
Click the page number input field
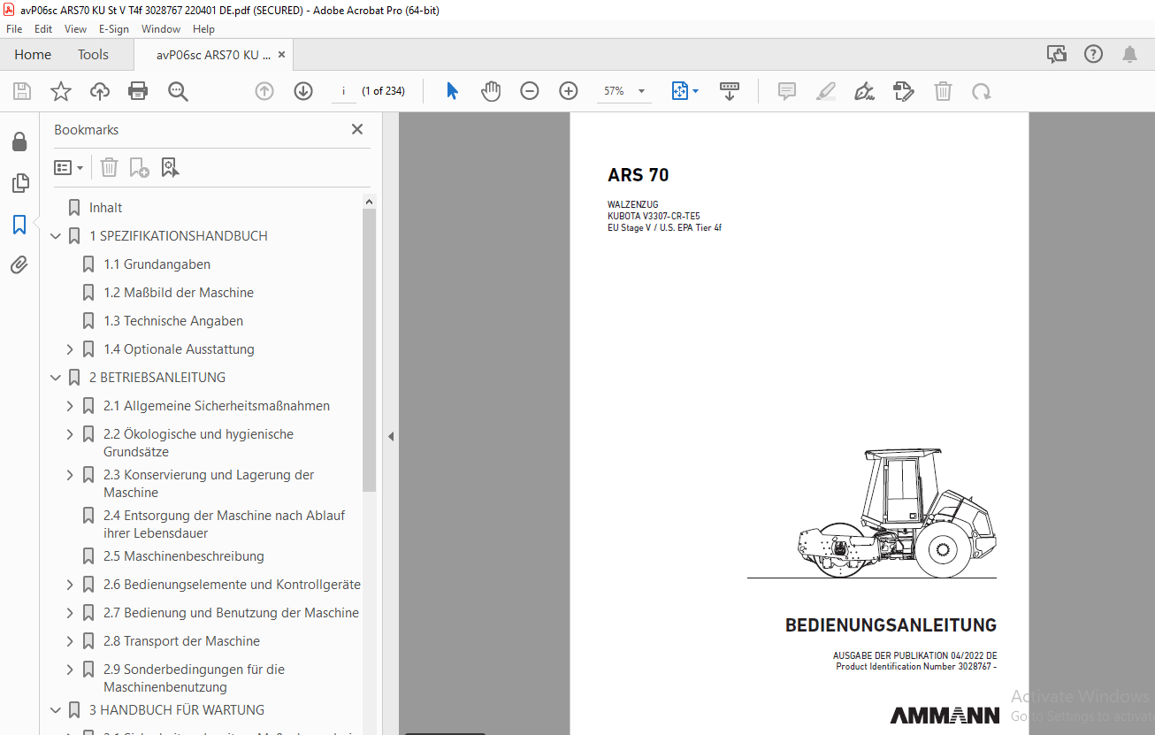click(343, 91)
